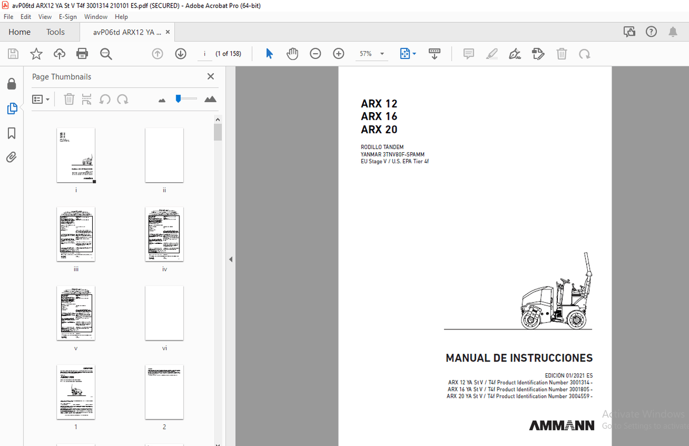Reduce thumbnail size using the slider

coord(162,99)
